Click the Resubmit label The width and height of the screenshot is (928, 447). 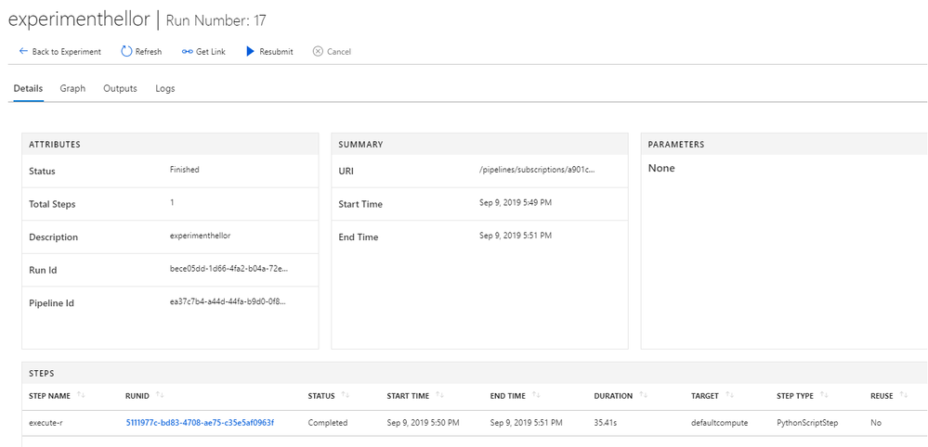(x=277, y=52)
